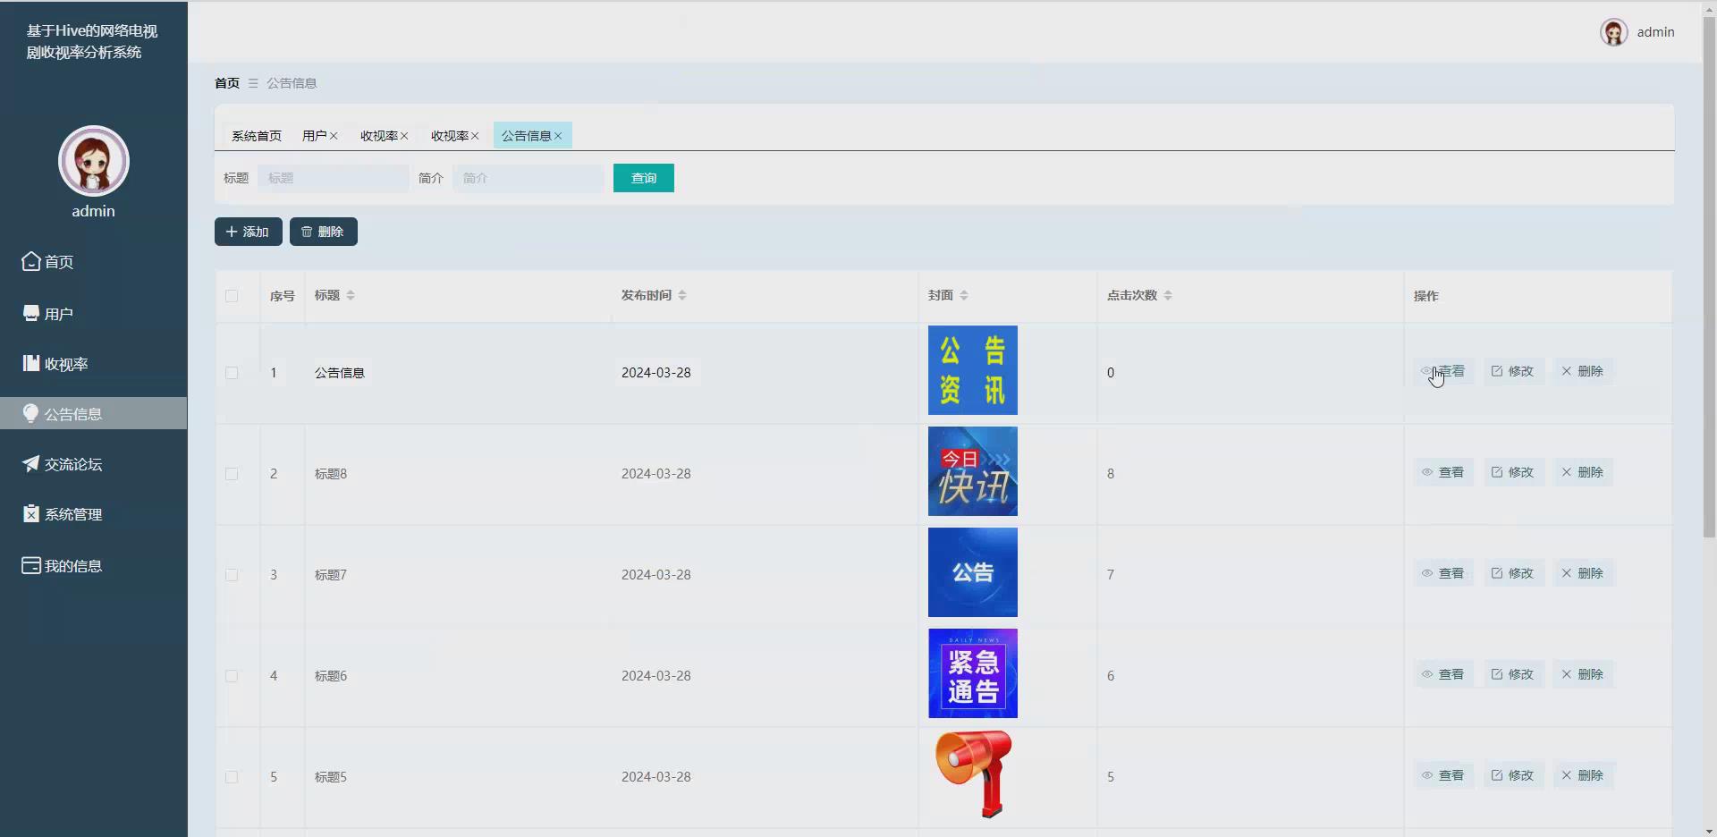Viewport: 1717px width, 837px height.
Task: Click the card icon beside 我的信息
Action: (31, 565)
